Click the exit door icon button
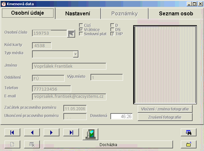The height and width of the screenshot is (151, 204). (90, 134)
